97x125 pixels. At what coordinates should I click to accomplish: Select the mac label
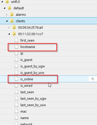click(24, 112)
